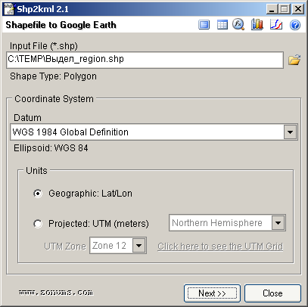The image size is (308, 307).
Task: Maximize the Shp2kml window
Action: [x=285, y=9]
